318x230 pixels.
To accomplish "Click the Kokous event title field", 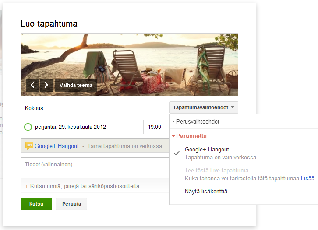I will (92, 108).
